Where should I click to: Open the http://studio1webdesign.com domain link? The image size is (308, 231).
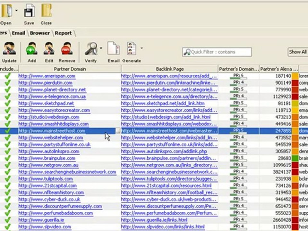pos(49,117)
